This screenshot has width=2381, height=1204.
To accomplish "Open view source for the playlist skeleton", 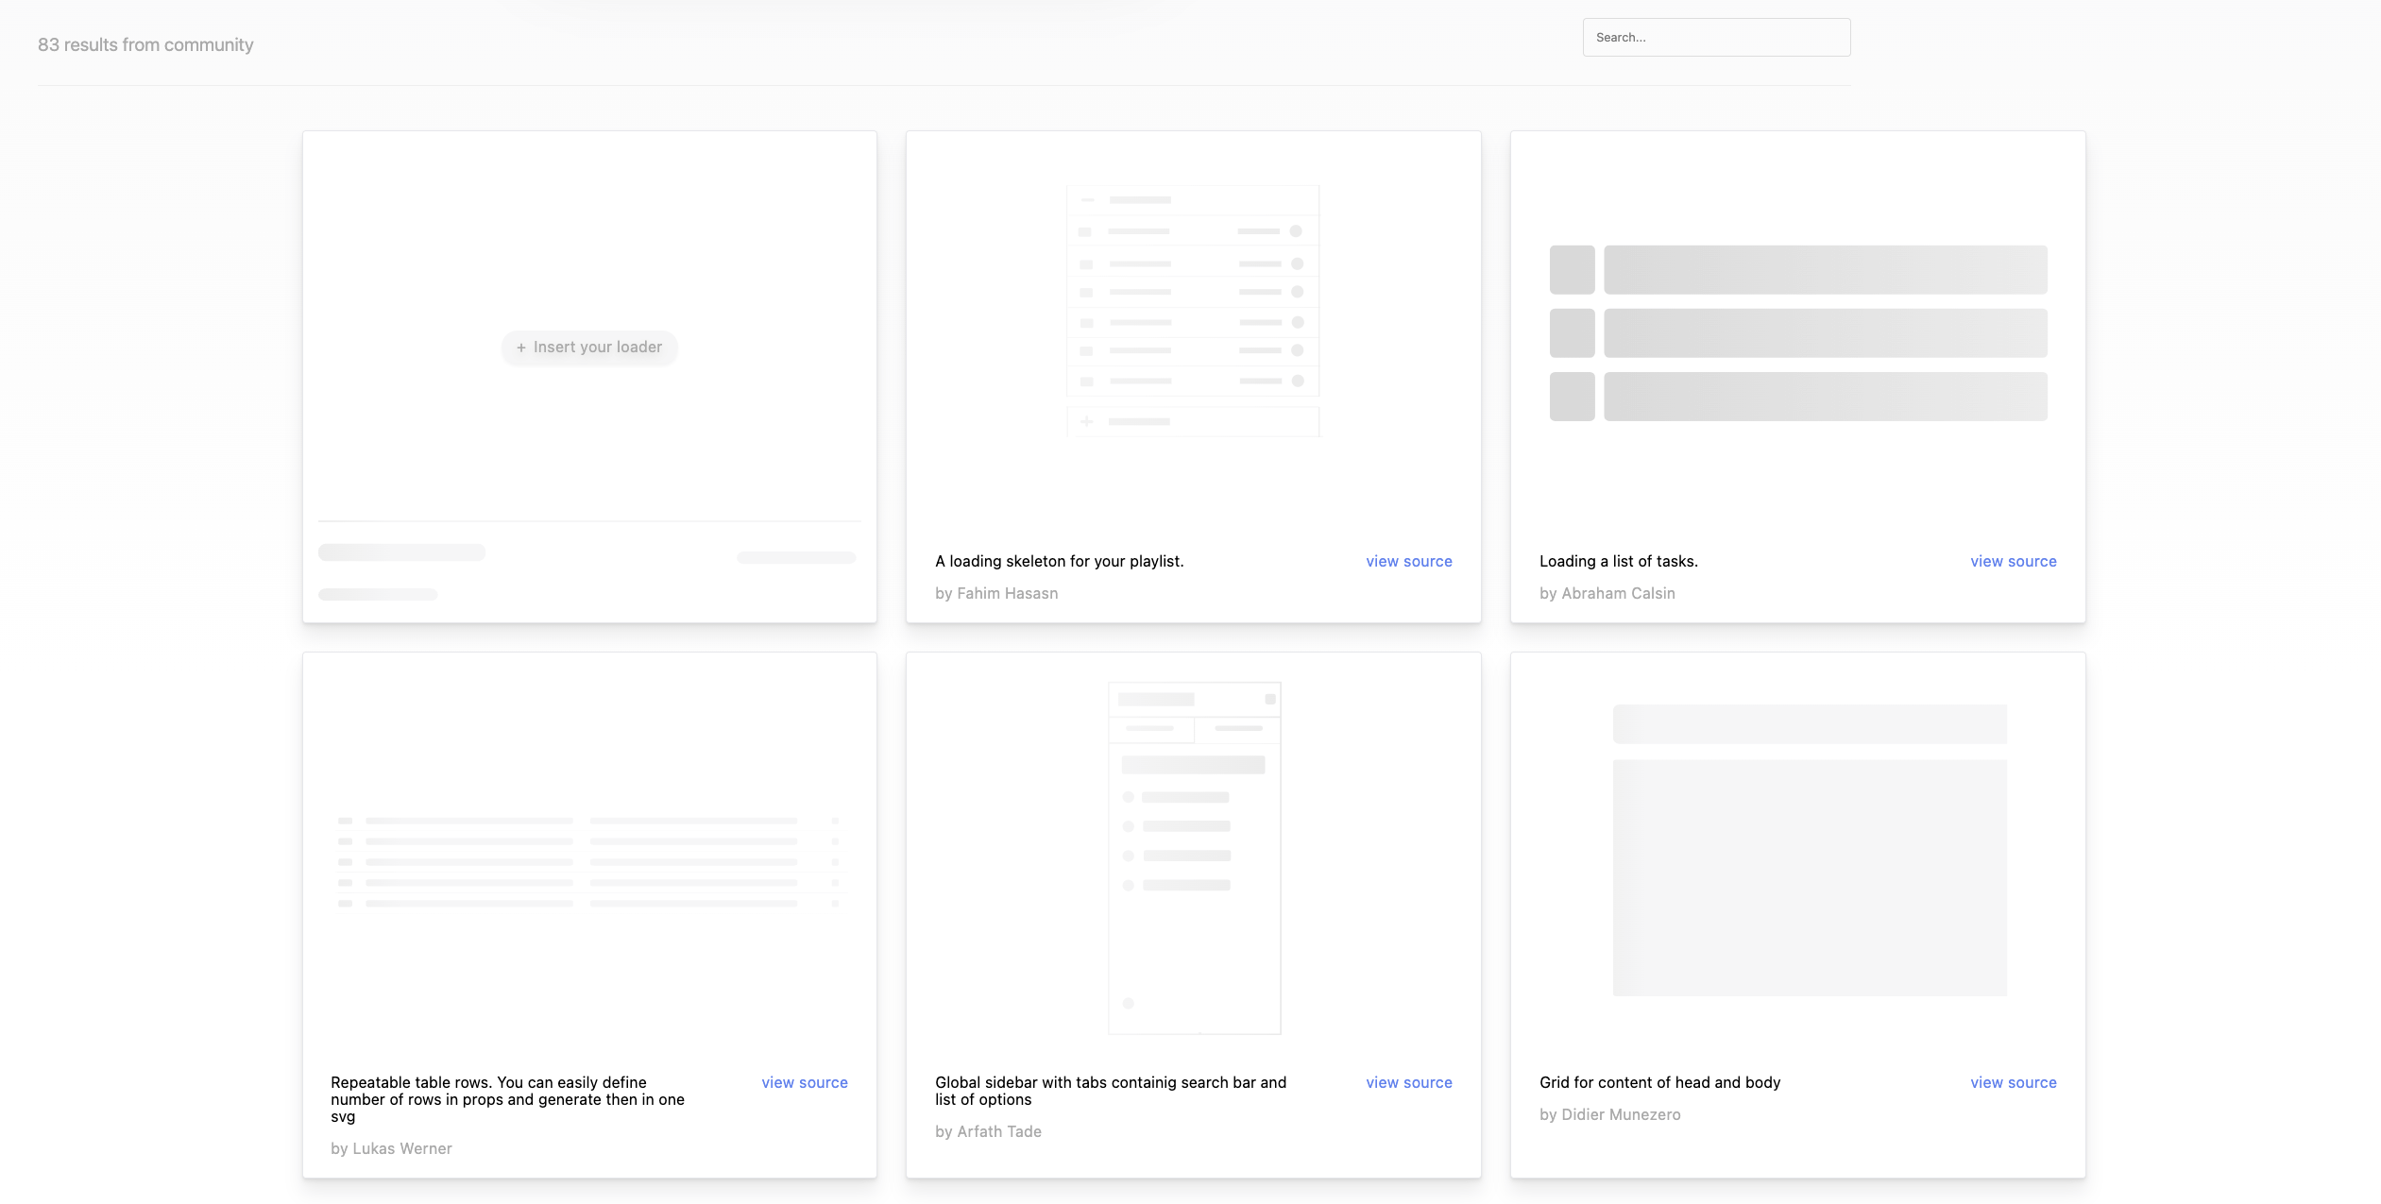I will click(x=1408, y=561).
